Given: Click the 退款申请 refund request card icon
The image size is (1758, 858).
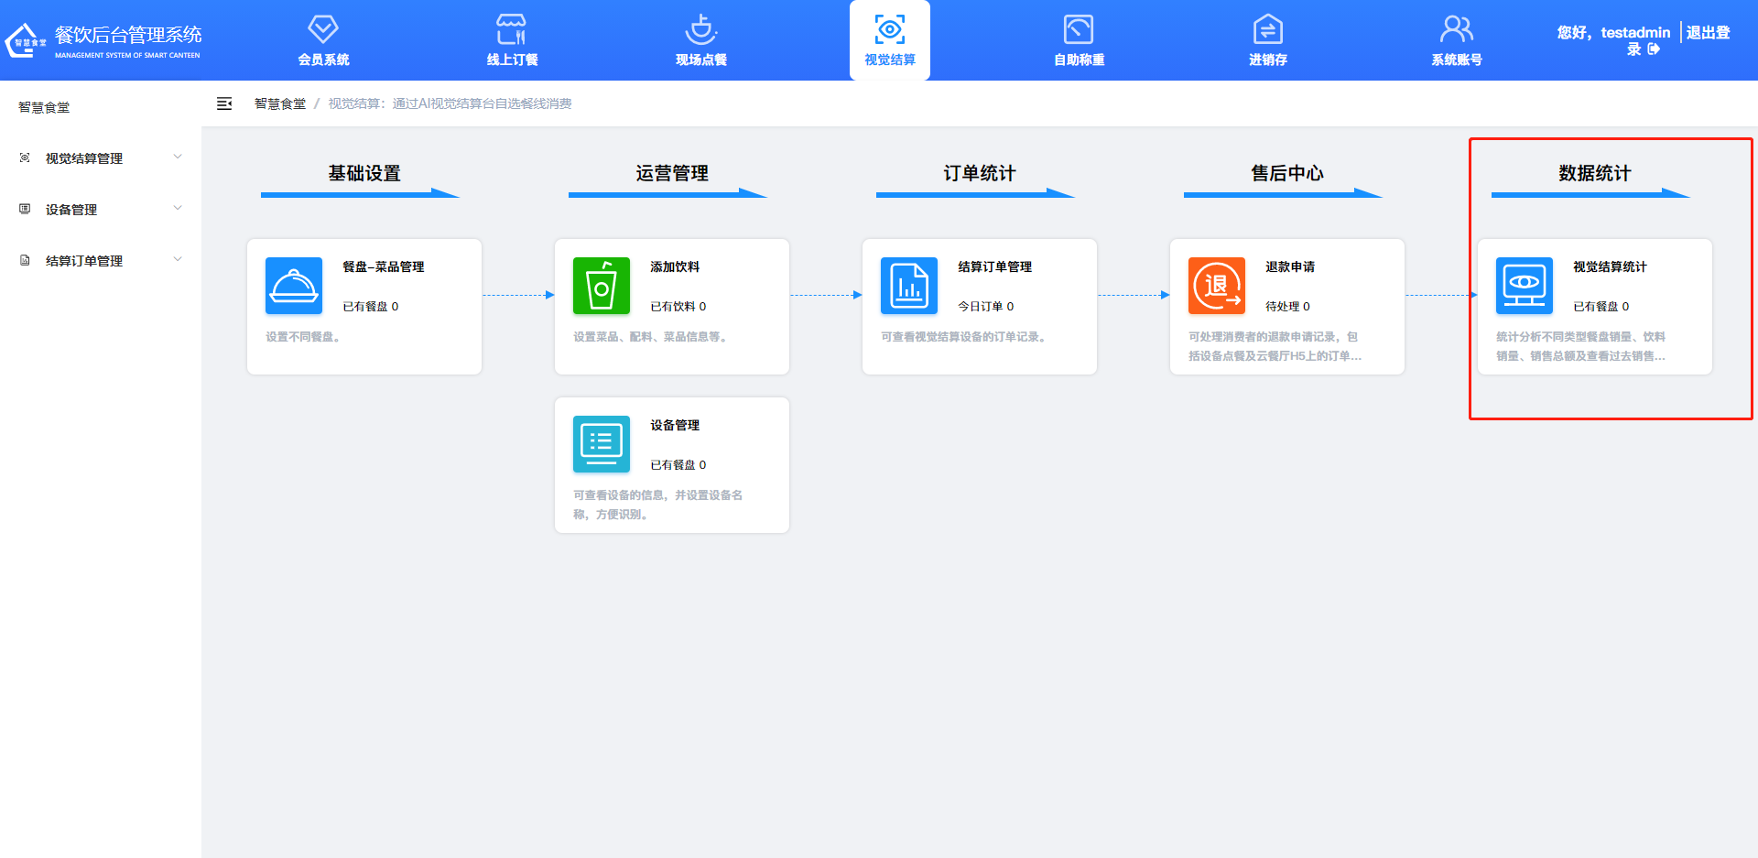Looking at the screenshot, I should [x=1216, y=286].
